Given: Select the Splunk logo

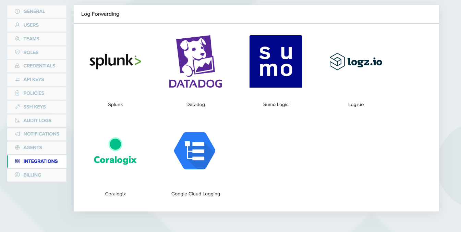Looking at the screenshot, I should (116, 62).
